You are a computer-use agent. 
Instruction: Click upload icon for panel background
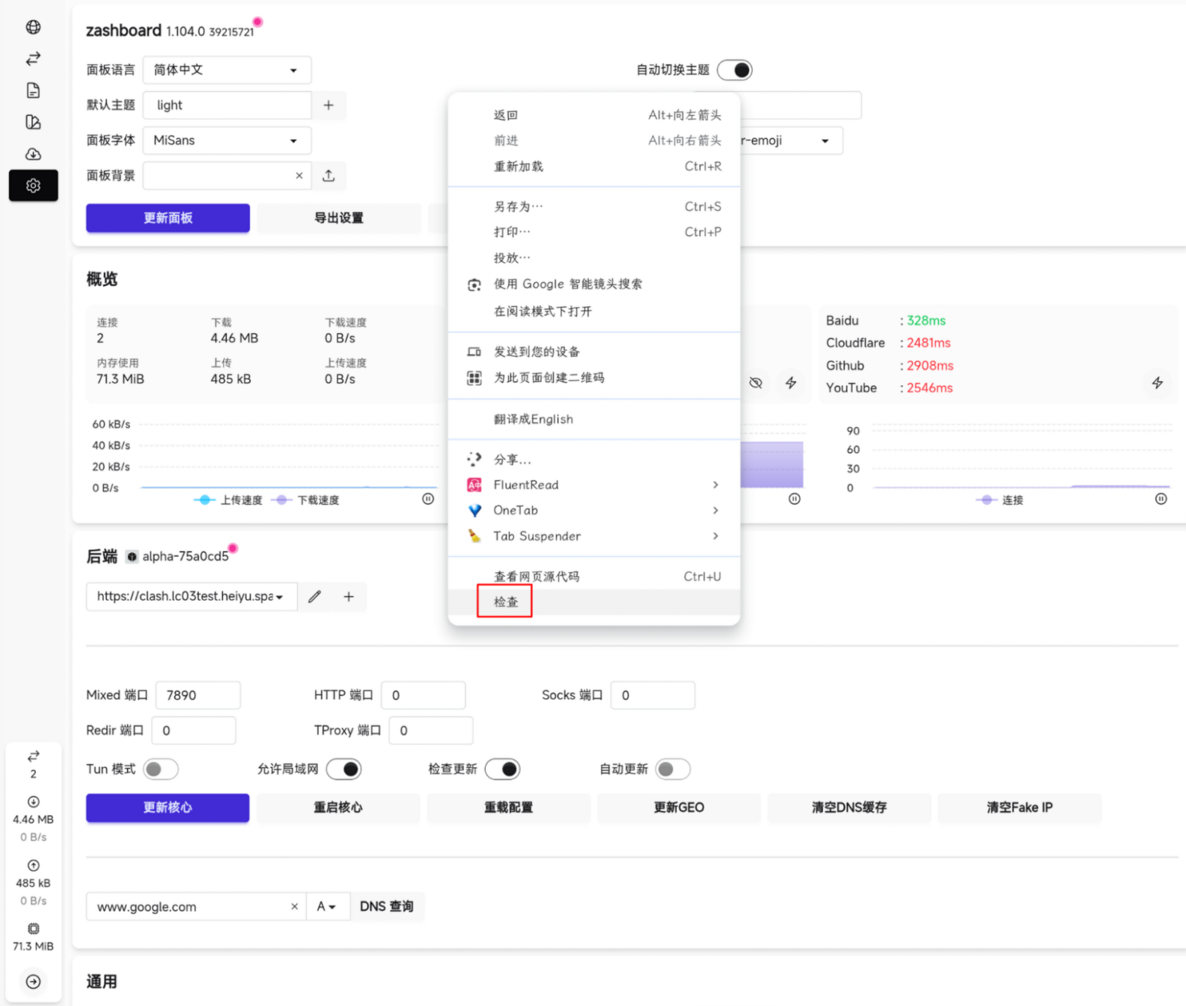click(x=328, y=176)
